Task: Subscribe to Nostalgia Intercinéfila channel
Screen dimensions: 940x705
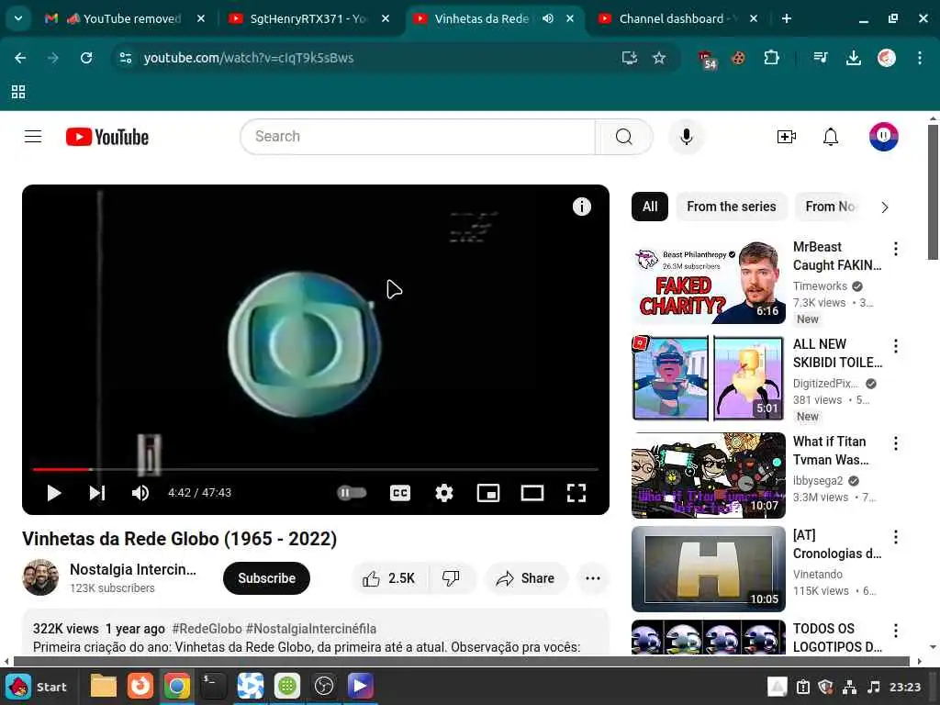Action: click(x=266, y=578)
